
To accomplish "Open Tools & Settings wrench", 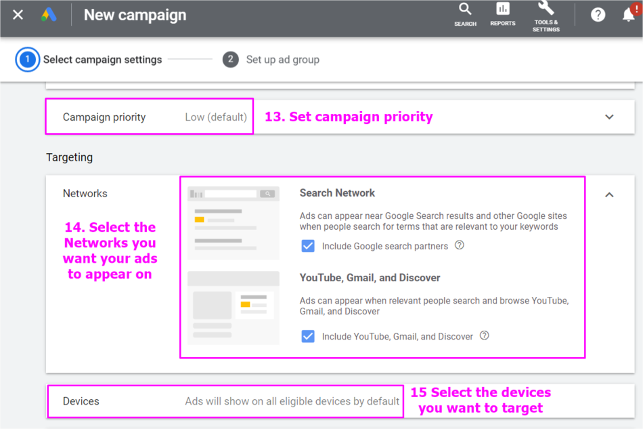I will pos(546,16).
